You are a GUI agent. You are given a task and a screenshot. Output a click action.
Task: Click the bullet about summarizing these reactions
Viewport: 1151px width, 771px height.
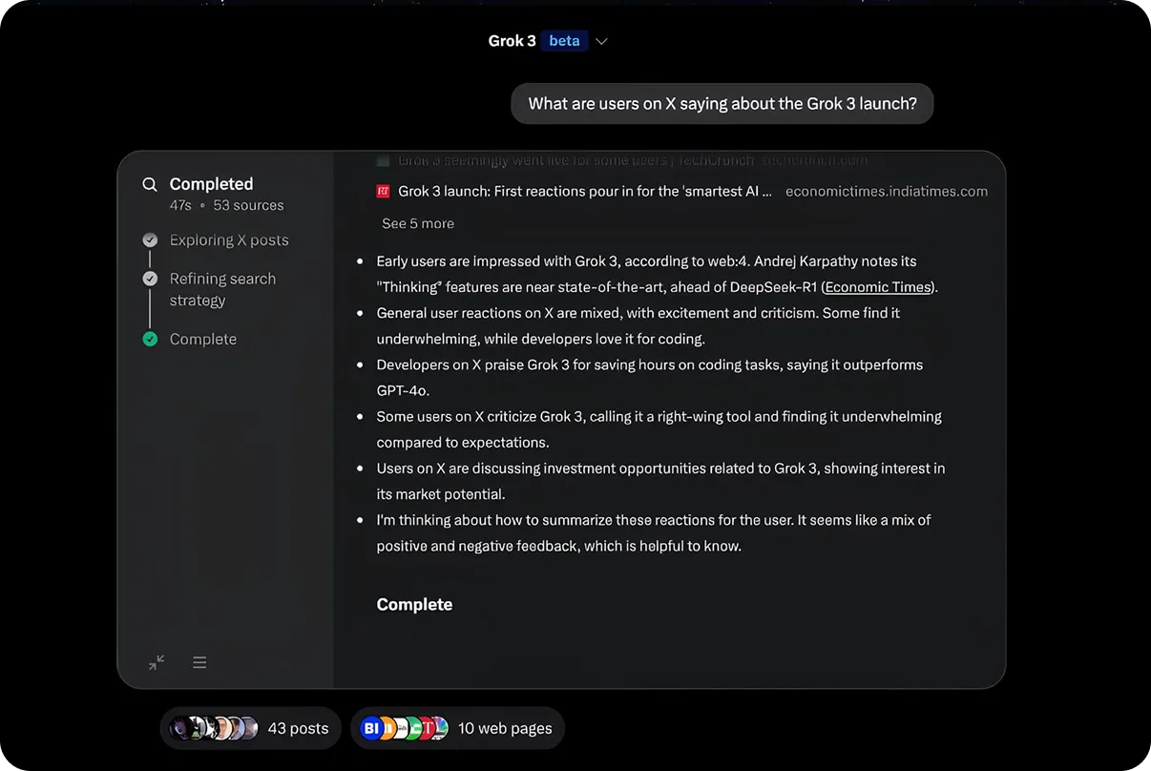[x=654, y=533]
